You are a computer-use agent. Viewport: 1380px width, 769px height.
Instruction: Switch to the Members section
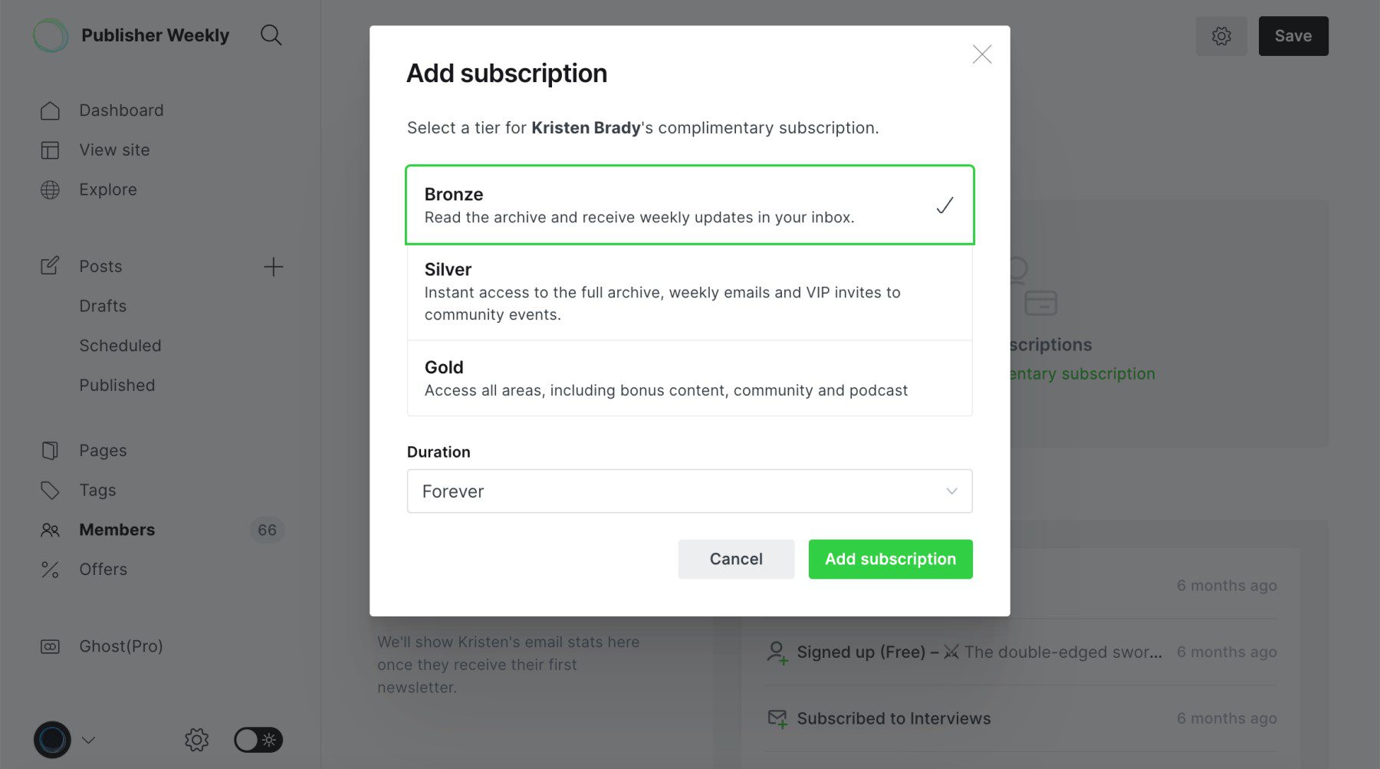[116, 529]
